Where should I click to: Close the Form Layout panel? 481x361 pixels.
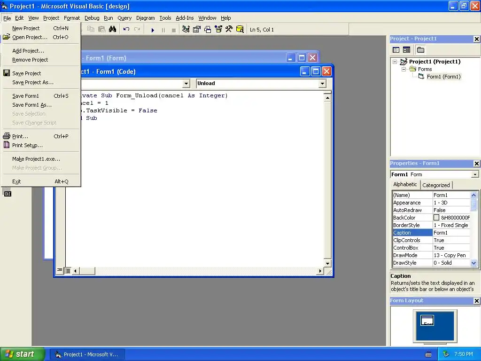476,301
